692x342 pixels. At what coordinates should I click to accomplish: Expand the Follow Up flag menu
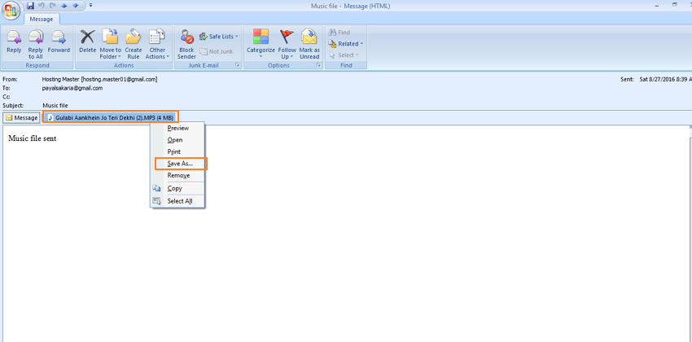287,43
